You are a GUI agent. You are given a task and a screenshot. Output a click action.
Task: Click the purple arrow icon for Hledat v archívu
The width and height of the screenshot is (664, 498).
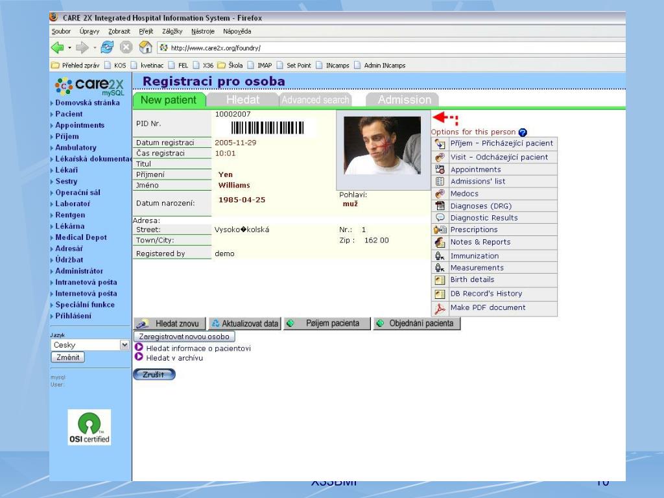(x=139, y=357)
